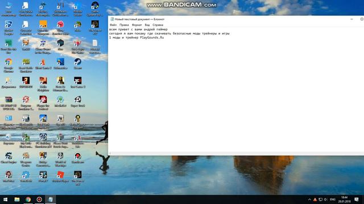
Task: Click the Notepad horizontal scrollbar
Action: pos(236,154)
